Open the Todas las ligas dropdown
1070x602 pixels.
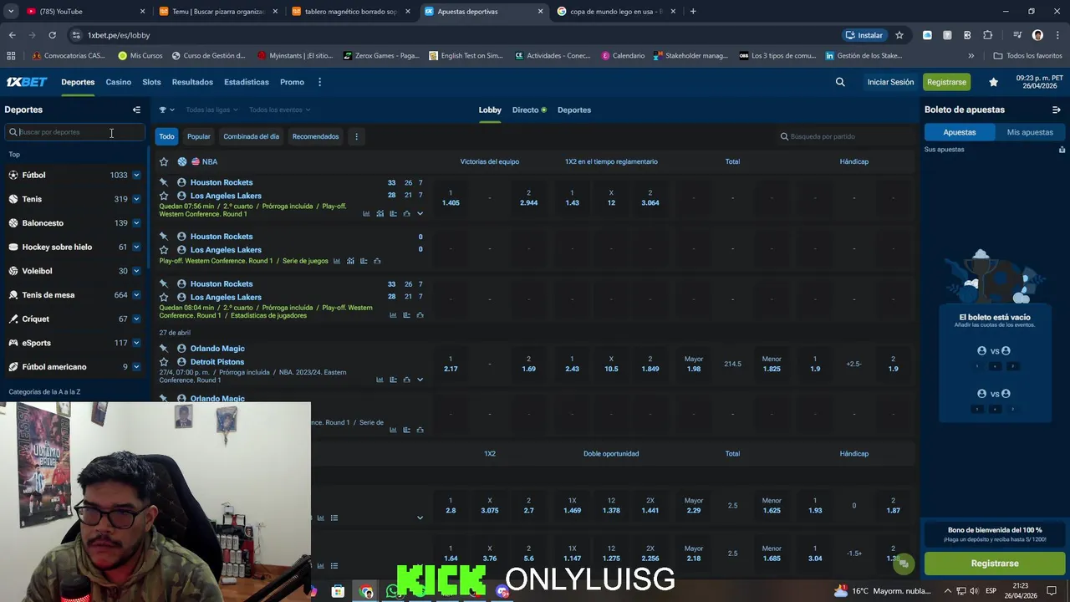point(211,110)
